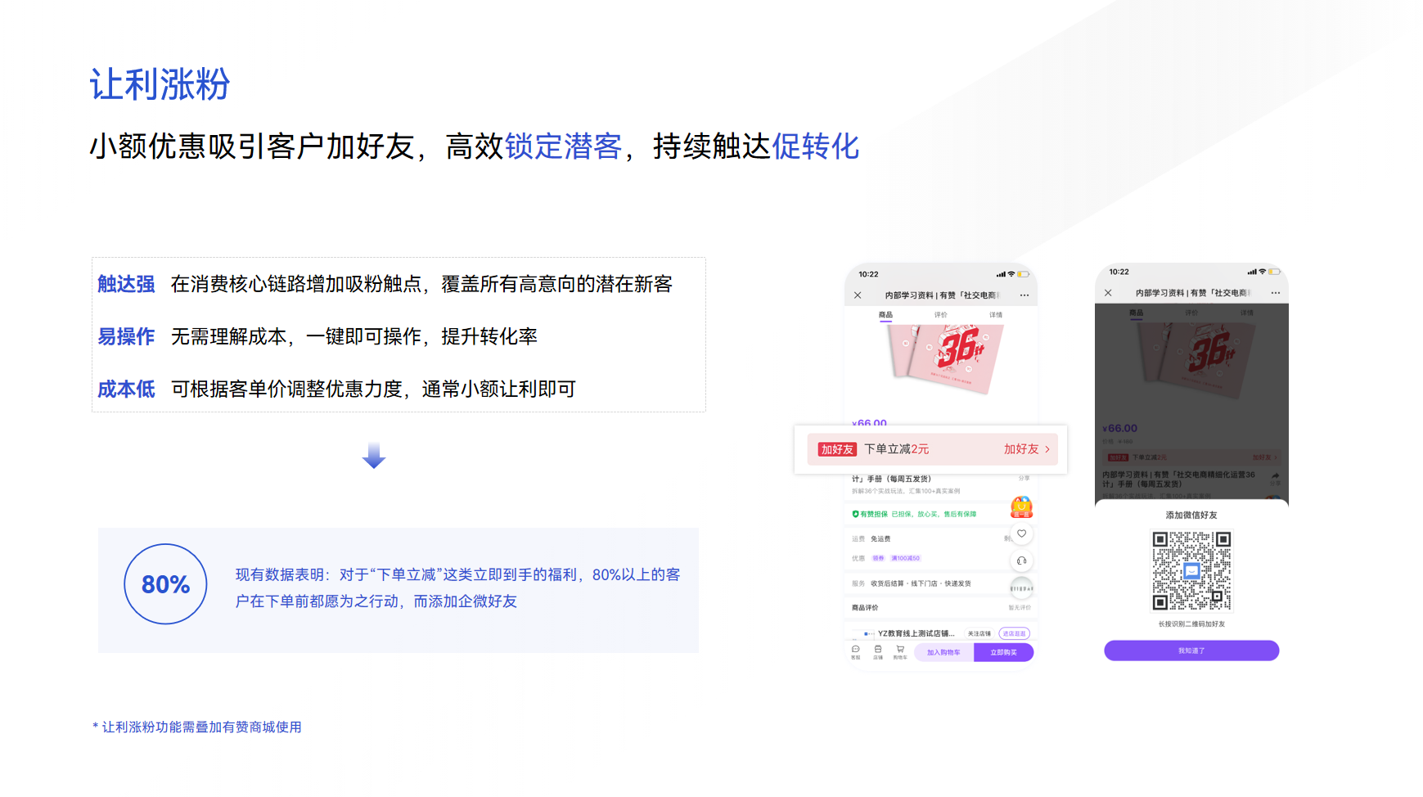Click the 80% circle badge
This screenshot has width=1423, height=797.
(165, 584)
